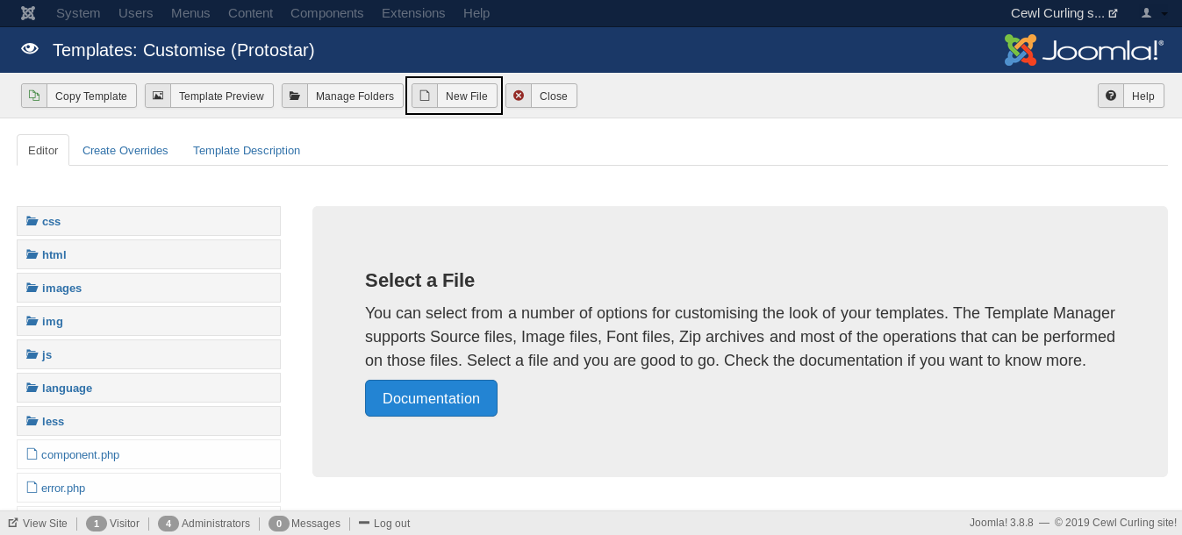The height and width of the screenshot is (535, 1182).
Task: Switch to the Create Overrides tab
Action: coord(125,150)
